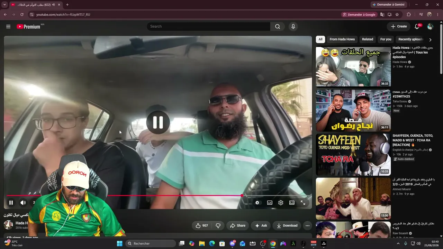This screenshot has height=249, width=443.
Task: Toggle the autoplay switch
Action: click(257, 203)
